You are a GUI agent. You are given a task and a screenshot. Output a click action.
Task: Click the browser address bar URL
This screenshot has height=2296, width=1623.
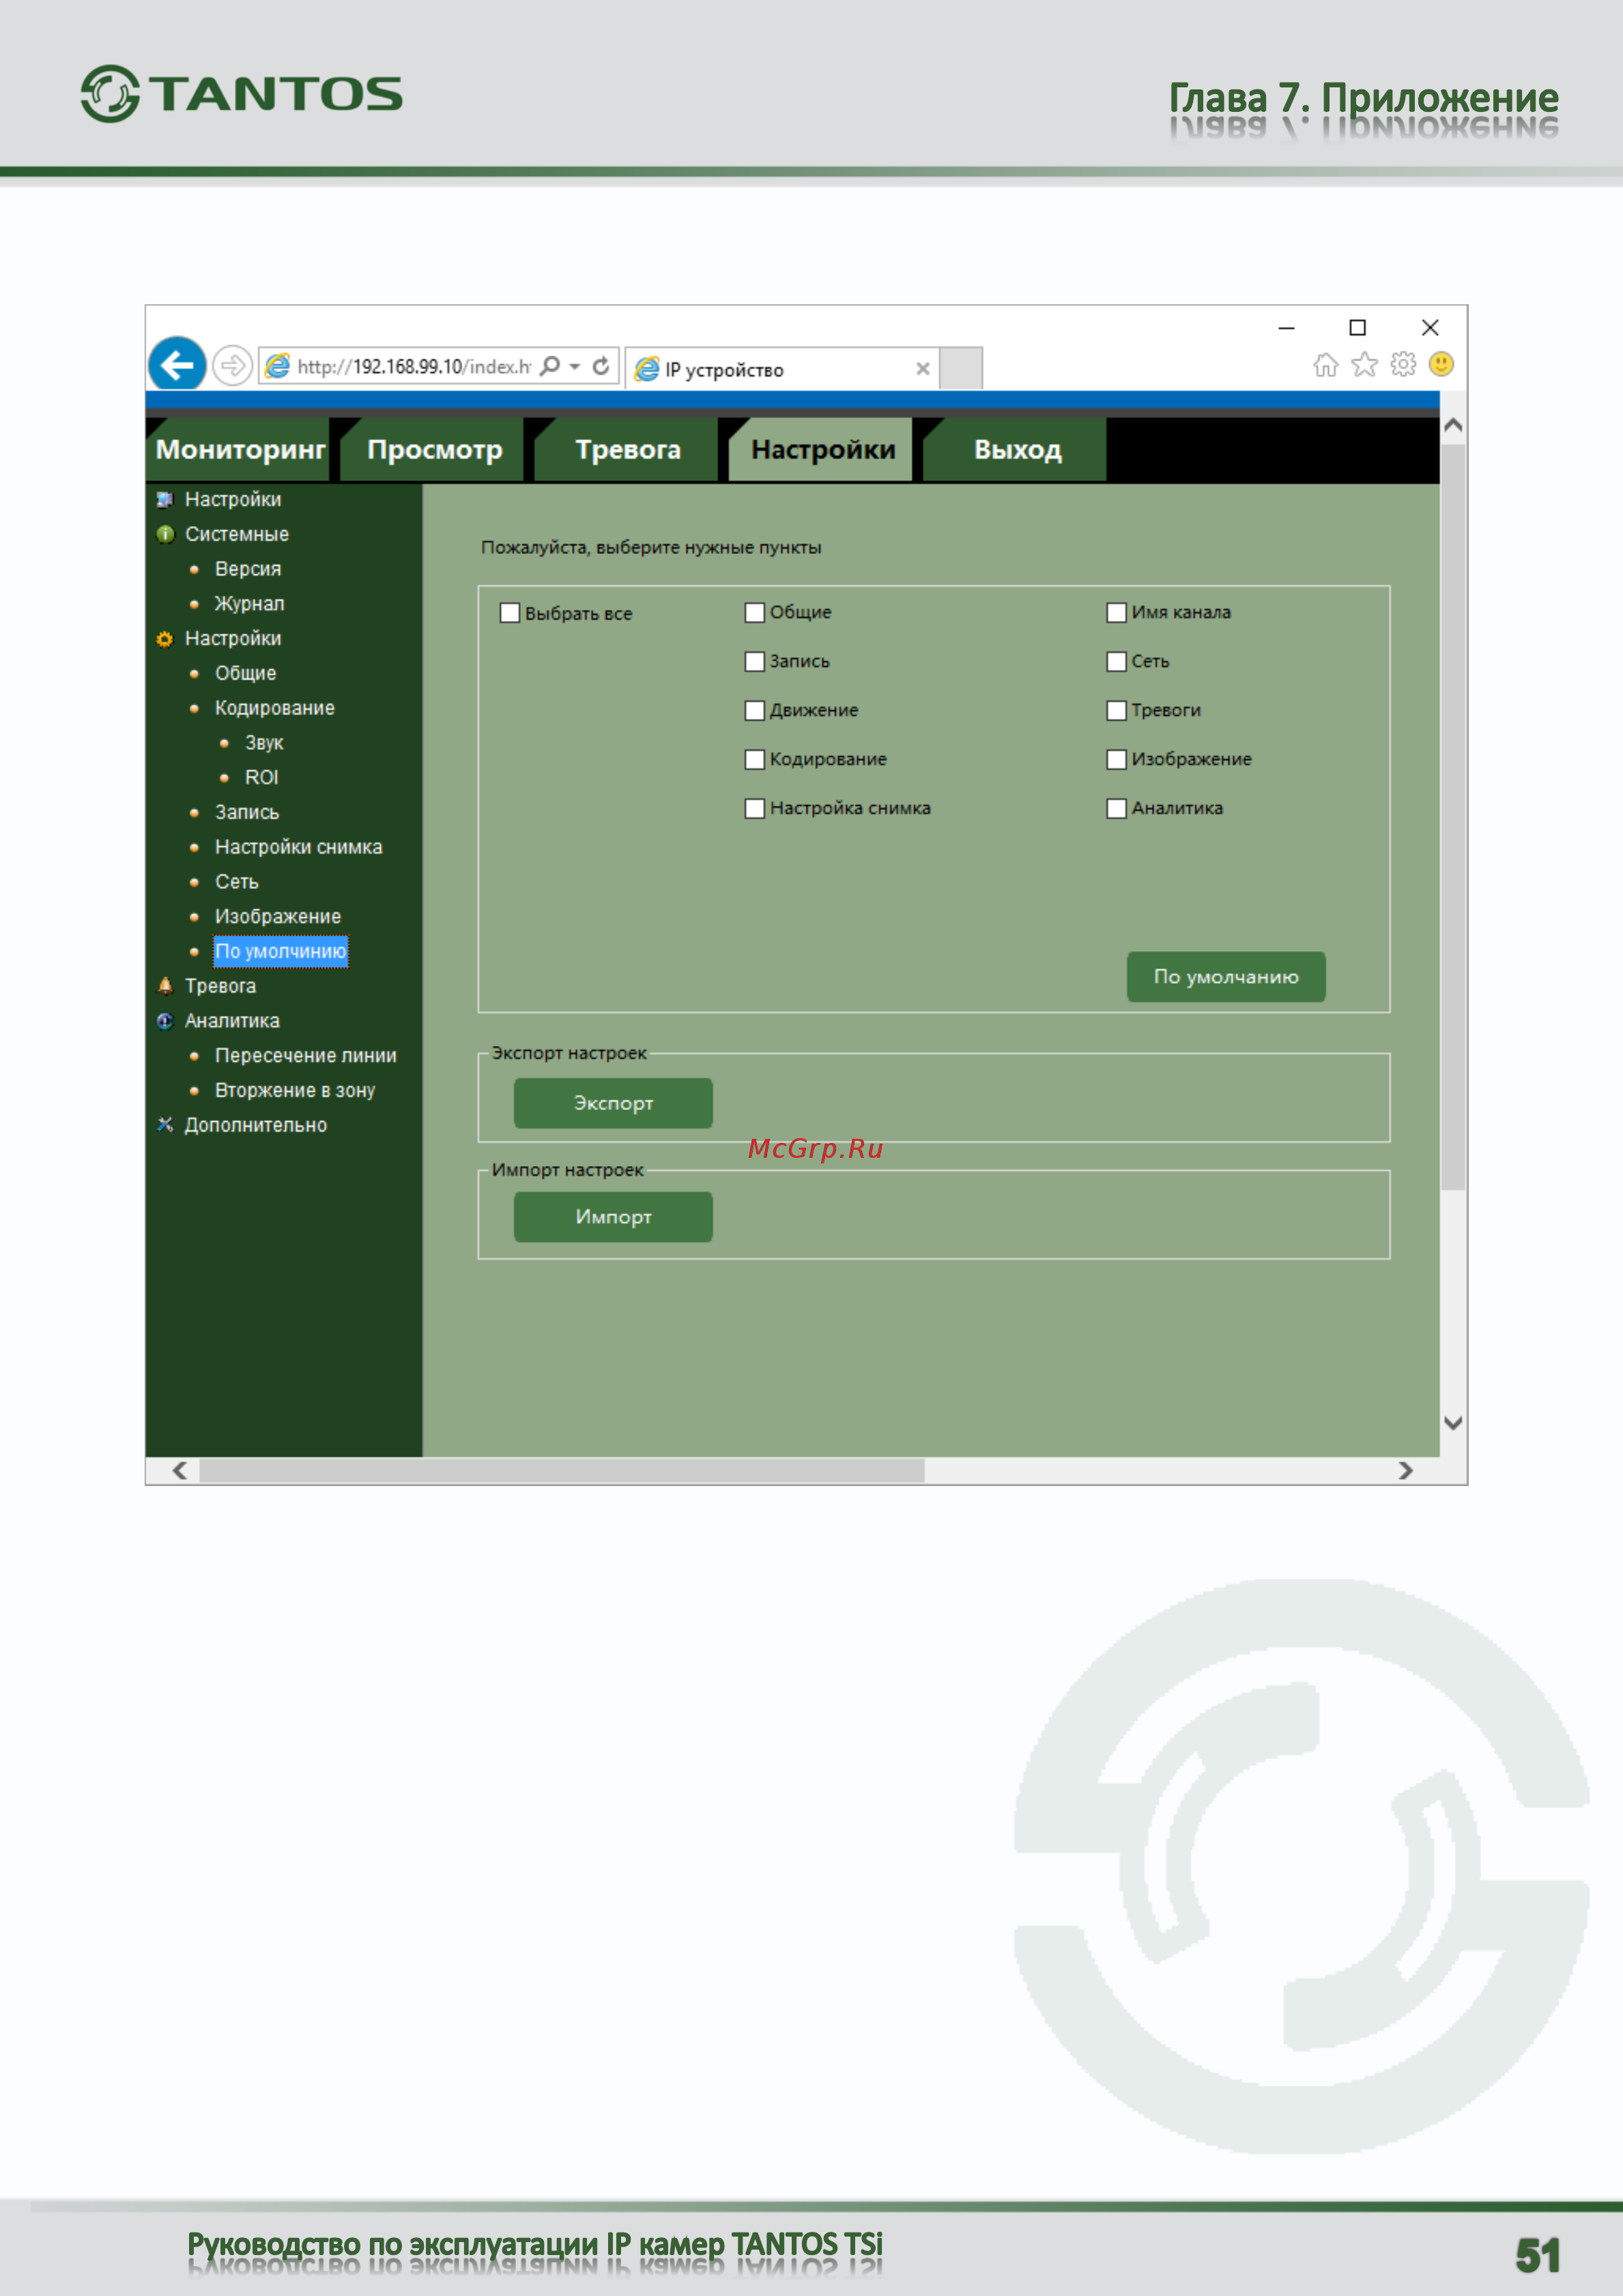pyautogui.click(x=413, y=367)
